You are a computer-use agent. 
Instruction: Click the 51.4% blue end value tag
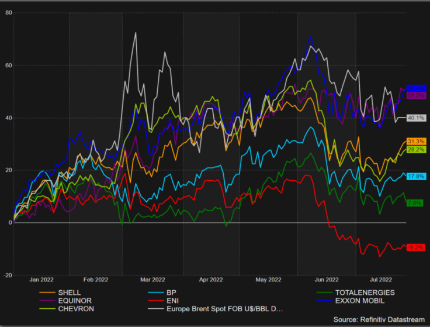point(416,88)
